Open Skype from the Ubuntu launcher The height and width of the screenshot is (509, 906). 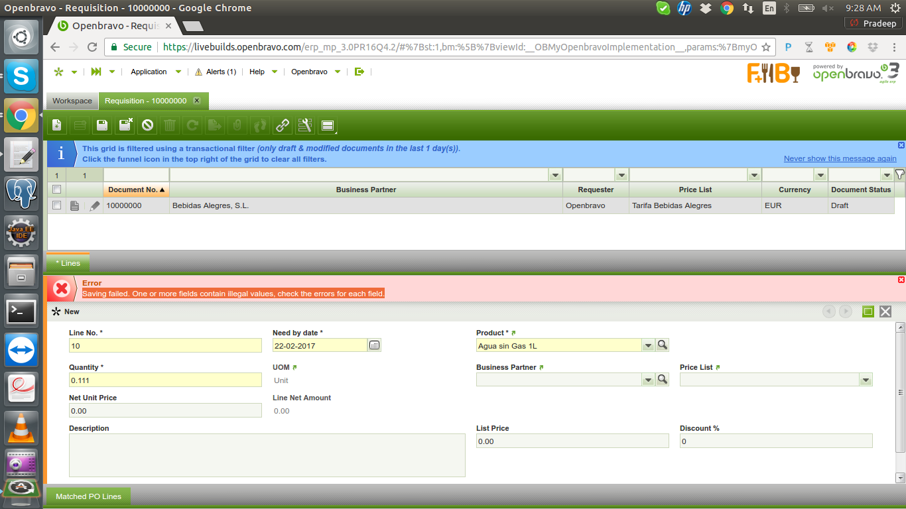pos(21,77)
